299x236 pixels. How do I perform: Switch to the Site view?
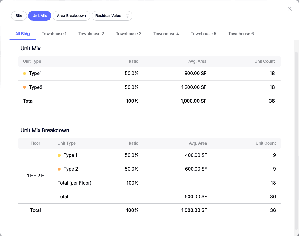click(x=19, y=16)
